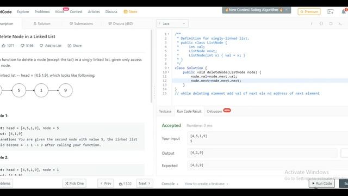348x196 pixels.
Task: Click the Delete Node in a Linked List title
Action: (27, 36)
